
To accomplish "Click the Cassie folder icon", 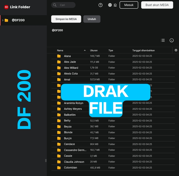I will [x=59, y=156].
